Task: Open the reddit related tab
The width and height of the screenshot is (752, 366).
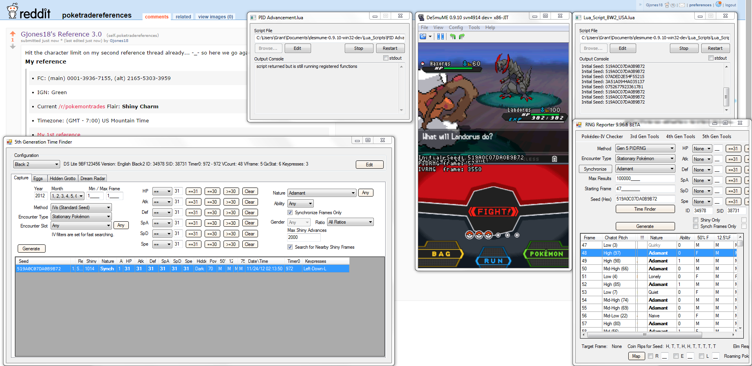Action: pyautogui.click(x=183, y=17)
